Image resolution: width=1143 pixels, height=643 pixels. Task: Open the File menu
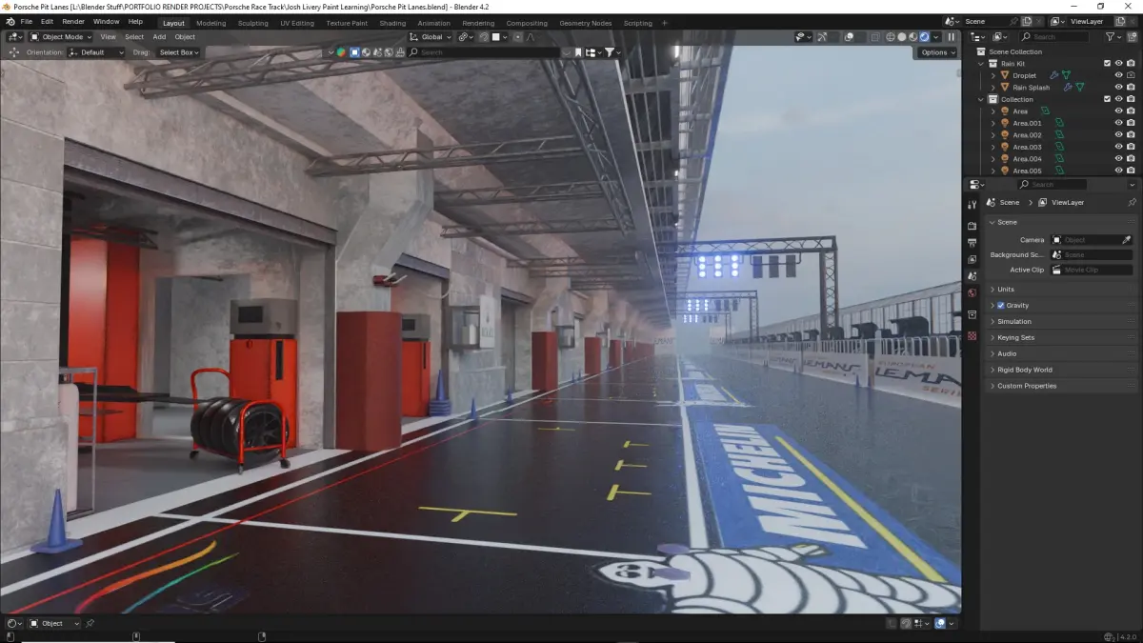point(26,22)
